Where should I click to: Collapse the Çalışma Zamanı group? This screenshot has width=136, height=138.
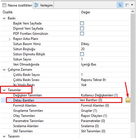pos(4,70)
